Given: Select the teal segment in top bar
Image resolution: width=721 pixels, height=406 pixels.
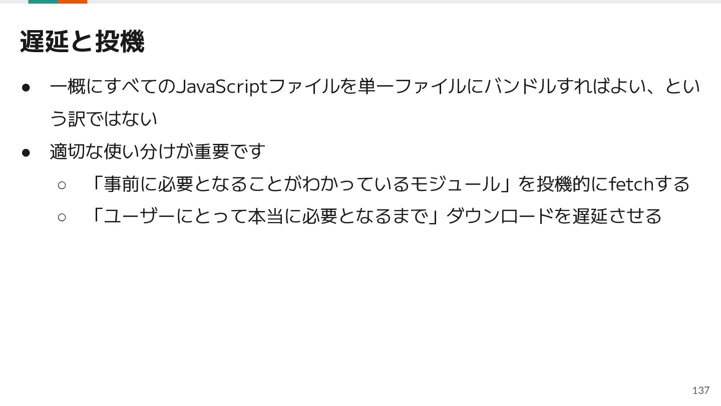Looking at the screenshot, I should point(43,2).
